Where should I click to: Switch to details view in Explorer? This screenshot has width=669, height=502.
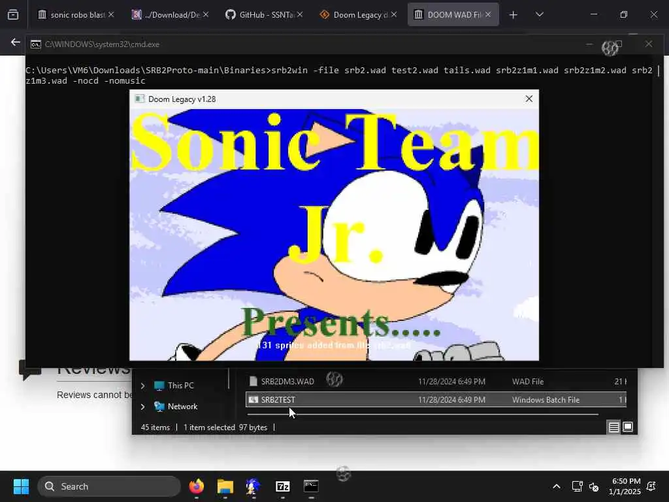point(613,427)
